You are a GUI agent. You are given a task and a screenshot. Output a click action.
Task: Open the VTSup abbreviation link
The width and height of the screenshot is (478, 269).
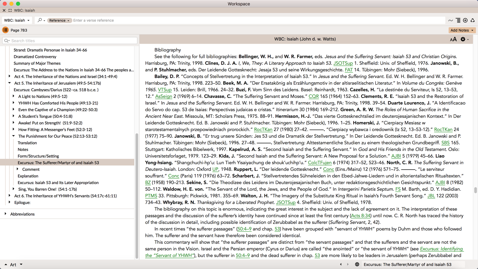click(x=165, y=90)
